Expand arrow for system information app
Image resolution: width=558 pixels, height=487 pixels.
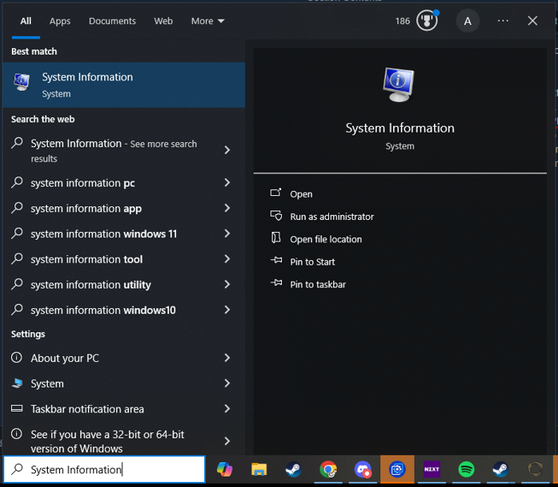click(227, 208)
